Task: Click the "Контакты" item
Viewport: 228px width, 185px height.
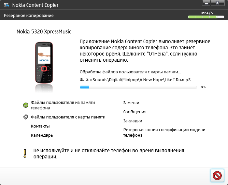Action: click(x=40, y=126)
